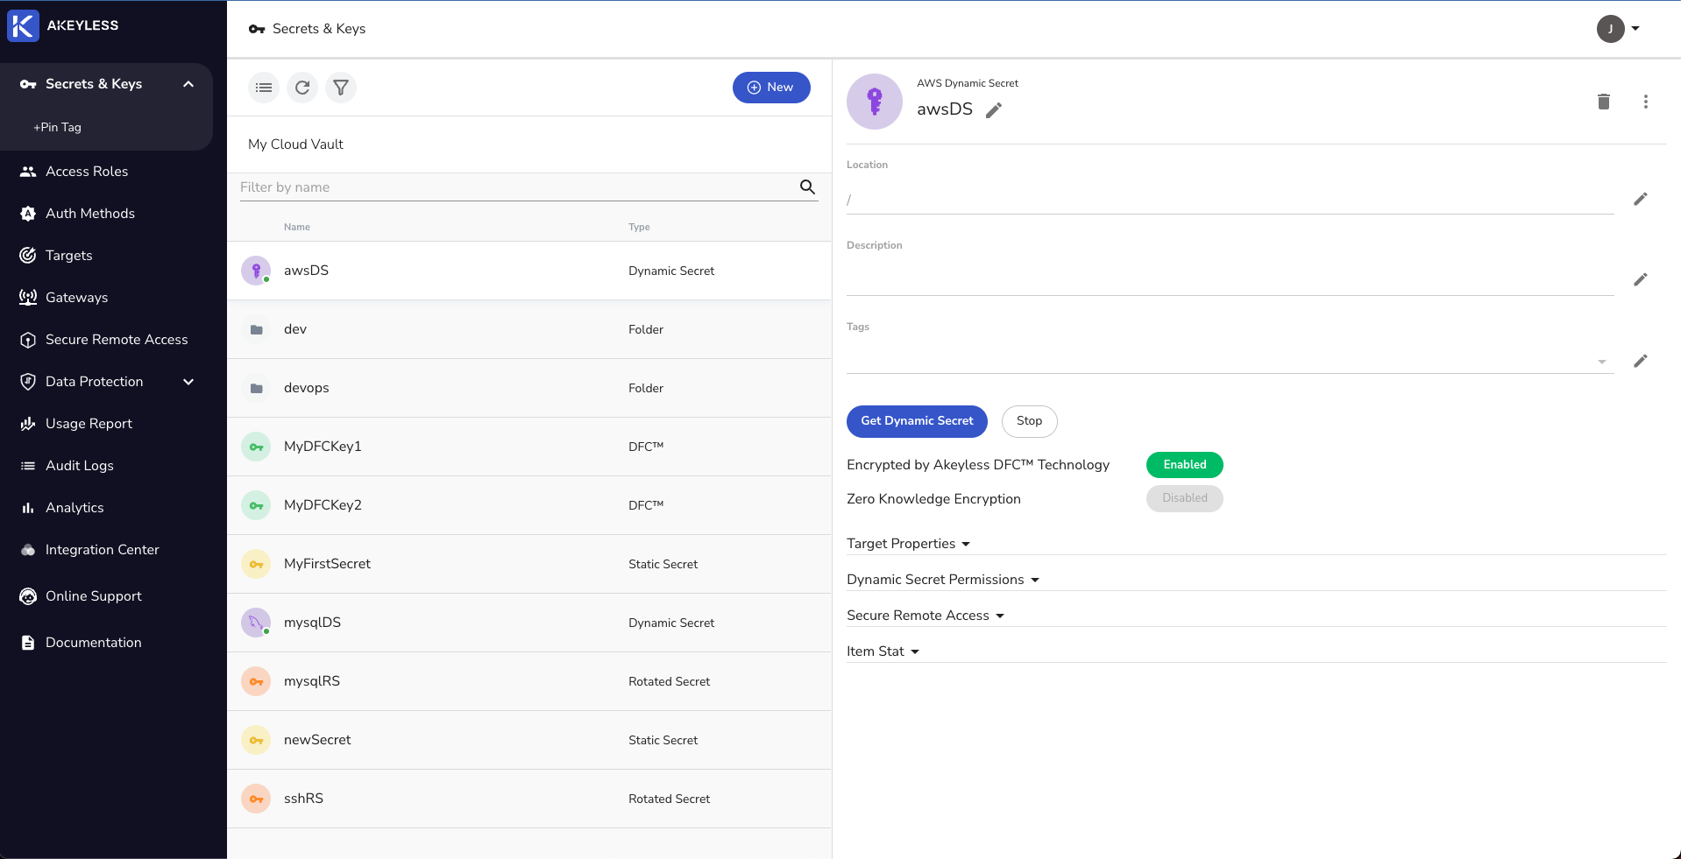The height and width of the screenshot is (859, 1681).
Task: Click the My Cloud Vault heading
Action: [x=295, y=144]
